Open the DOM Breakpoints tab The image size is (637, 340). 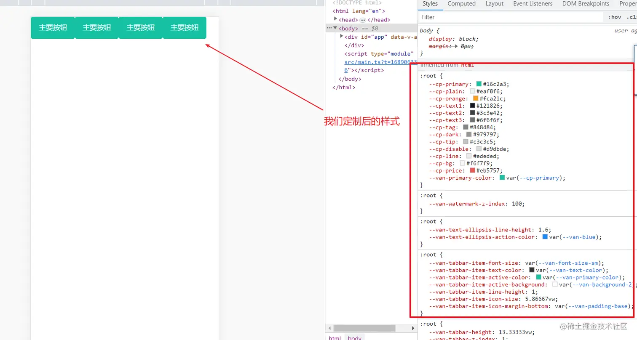tap(586, 4)
